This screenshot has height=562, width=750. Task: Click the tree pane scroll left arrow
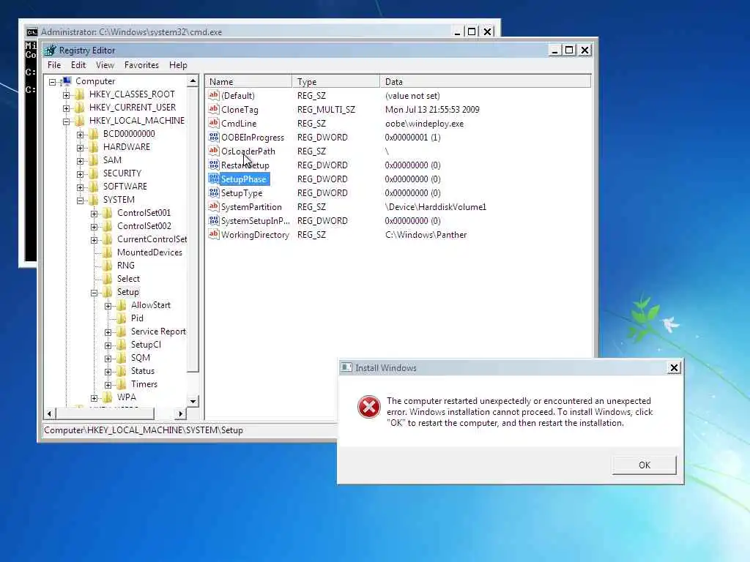click(x=50, y=413)
